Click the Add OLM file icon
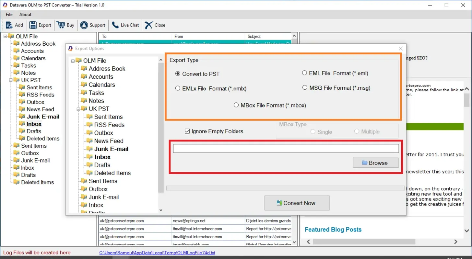This screenshot has width=472, height=259. coord(7,25)
